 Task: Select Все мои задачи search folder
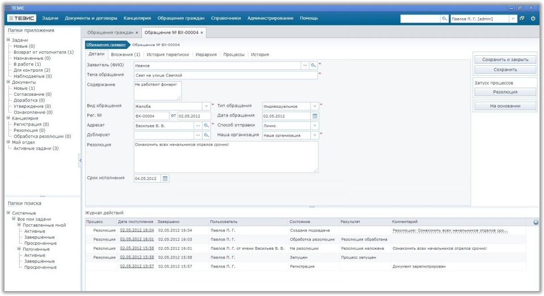(34, 219)
